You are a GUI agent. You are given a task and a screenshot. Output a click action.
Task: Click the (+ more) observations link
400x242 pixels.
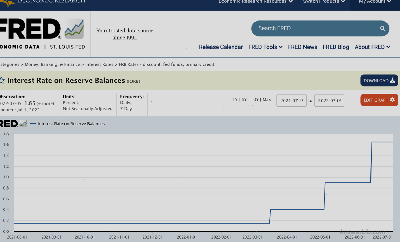coord(45,104)
